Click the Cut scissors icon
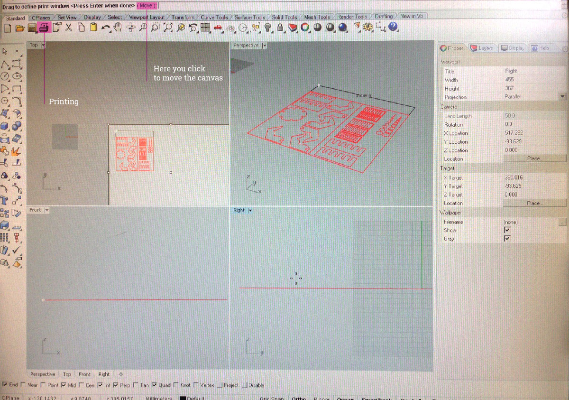 [68, 28]
